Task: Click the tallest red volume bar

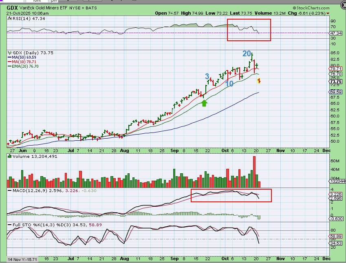Action: pos(254,172)
